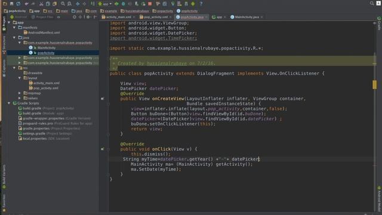
Task: Expand the values folder
Action: pos(20,98)
